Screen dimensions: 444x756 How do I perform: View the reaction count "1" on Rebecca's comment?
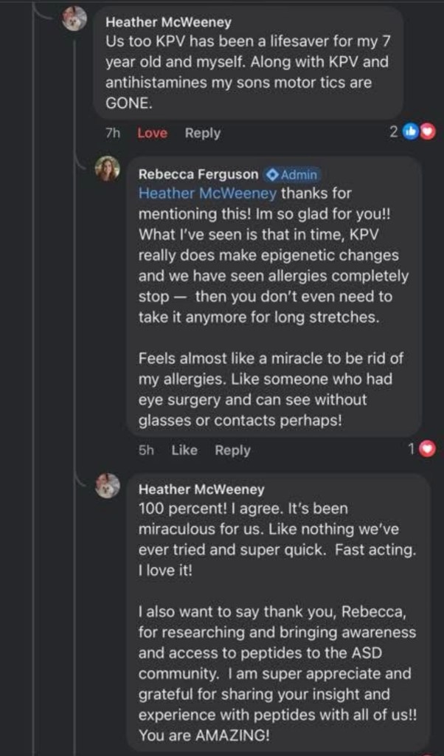(412, 448)
